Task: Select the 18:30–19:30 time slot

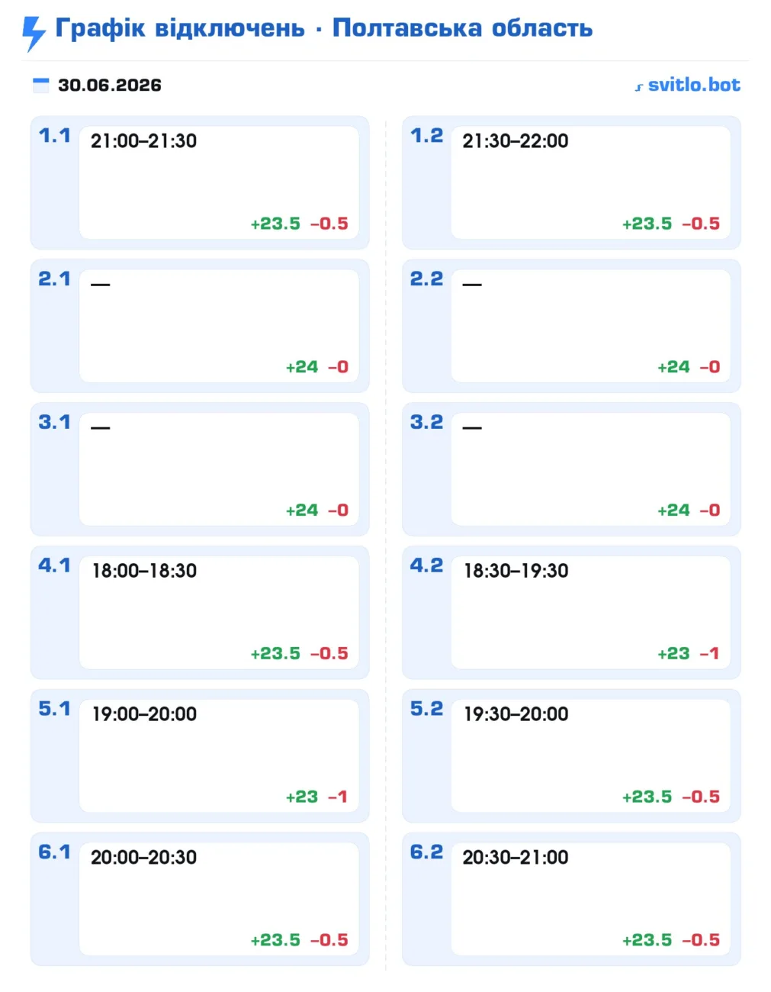Action: (516, 571)
